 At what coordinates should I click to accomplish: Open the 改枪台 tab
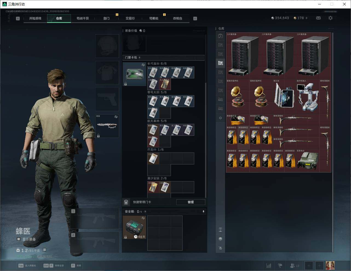pyautogui.click(x=177, y=18)
